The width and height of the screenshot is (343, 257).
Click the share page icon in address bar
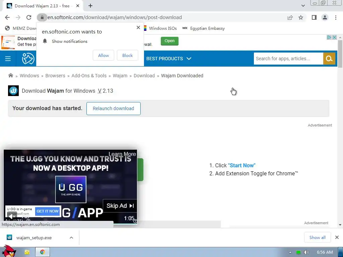click(290, 17)
